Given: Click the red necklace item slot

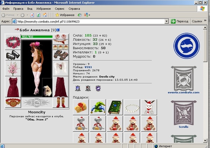Looking at the screenshot, I should (x=61, y=42).
